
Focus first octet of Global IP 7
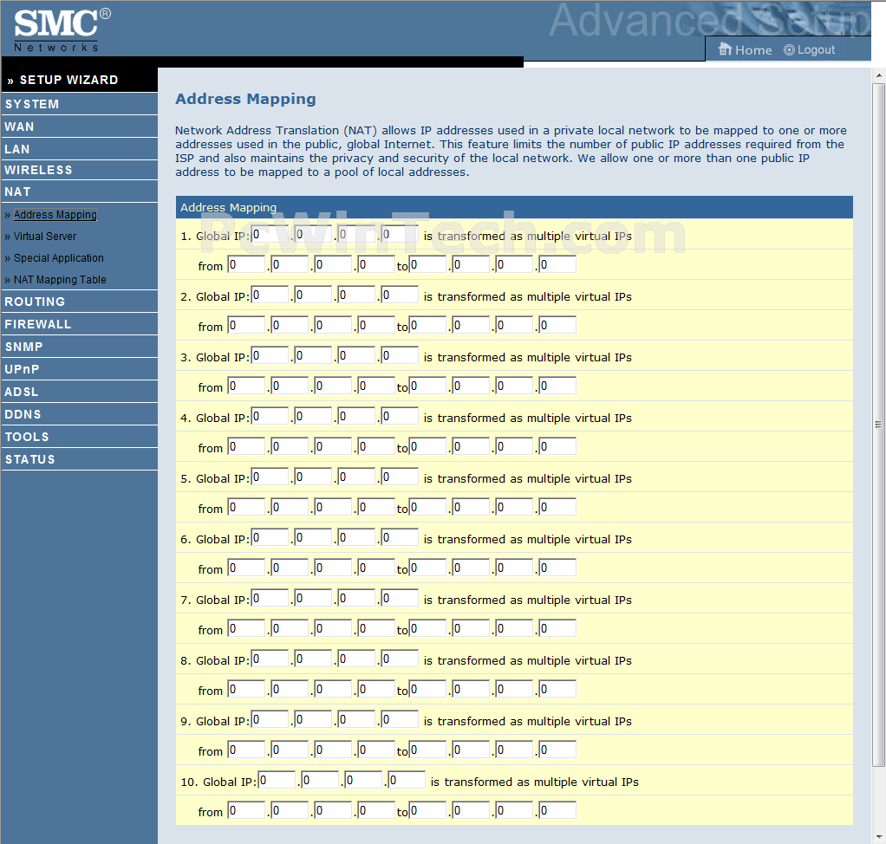tap(270, 598)
